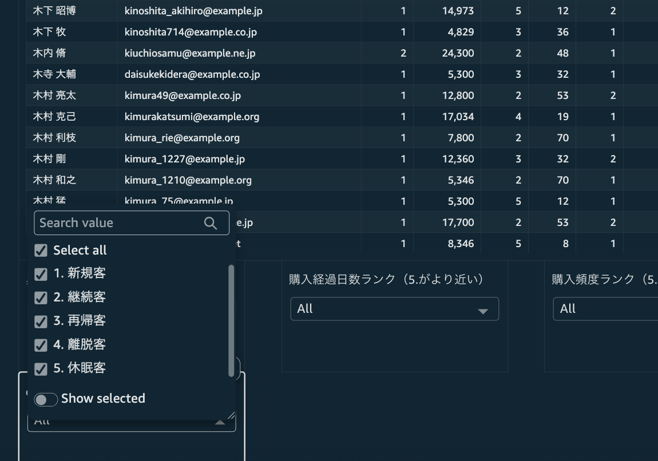Toggle the Select all checkbox

click(x=41, y=251)
